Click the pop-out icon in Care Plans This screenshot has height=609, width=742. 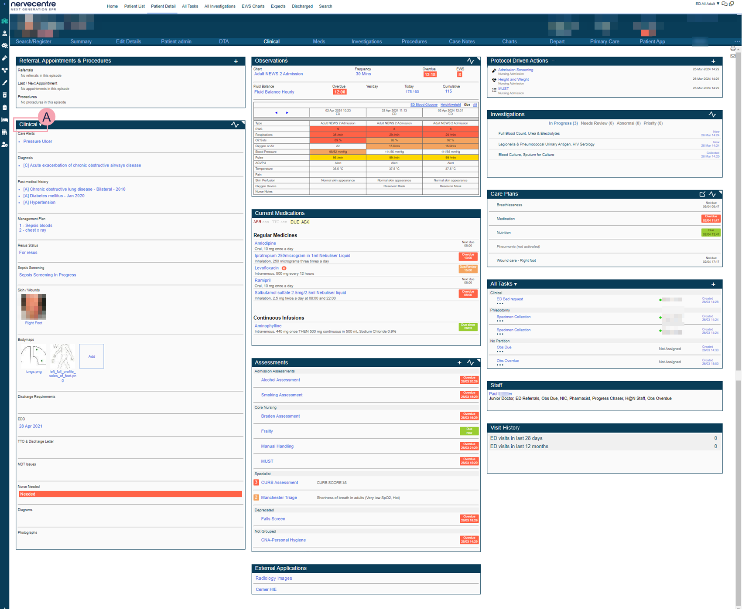(x=702, y=194)
